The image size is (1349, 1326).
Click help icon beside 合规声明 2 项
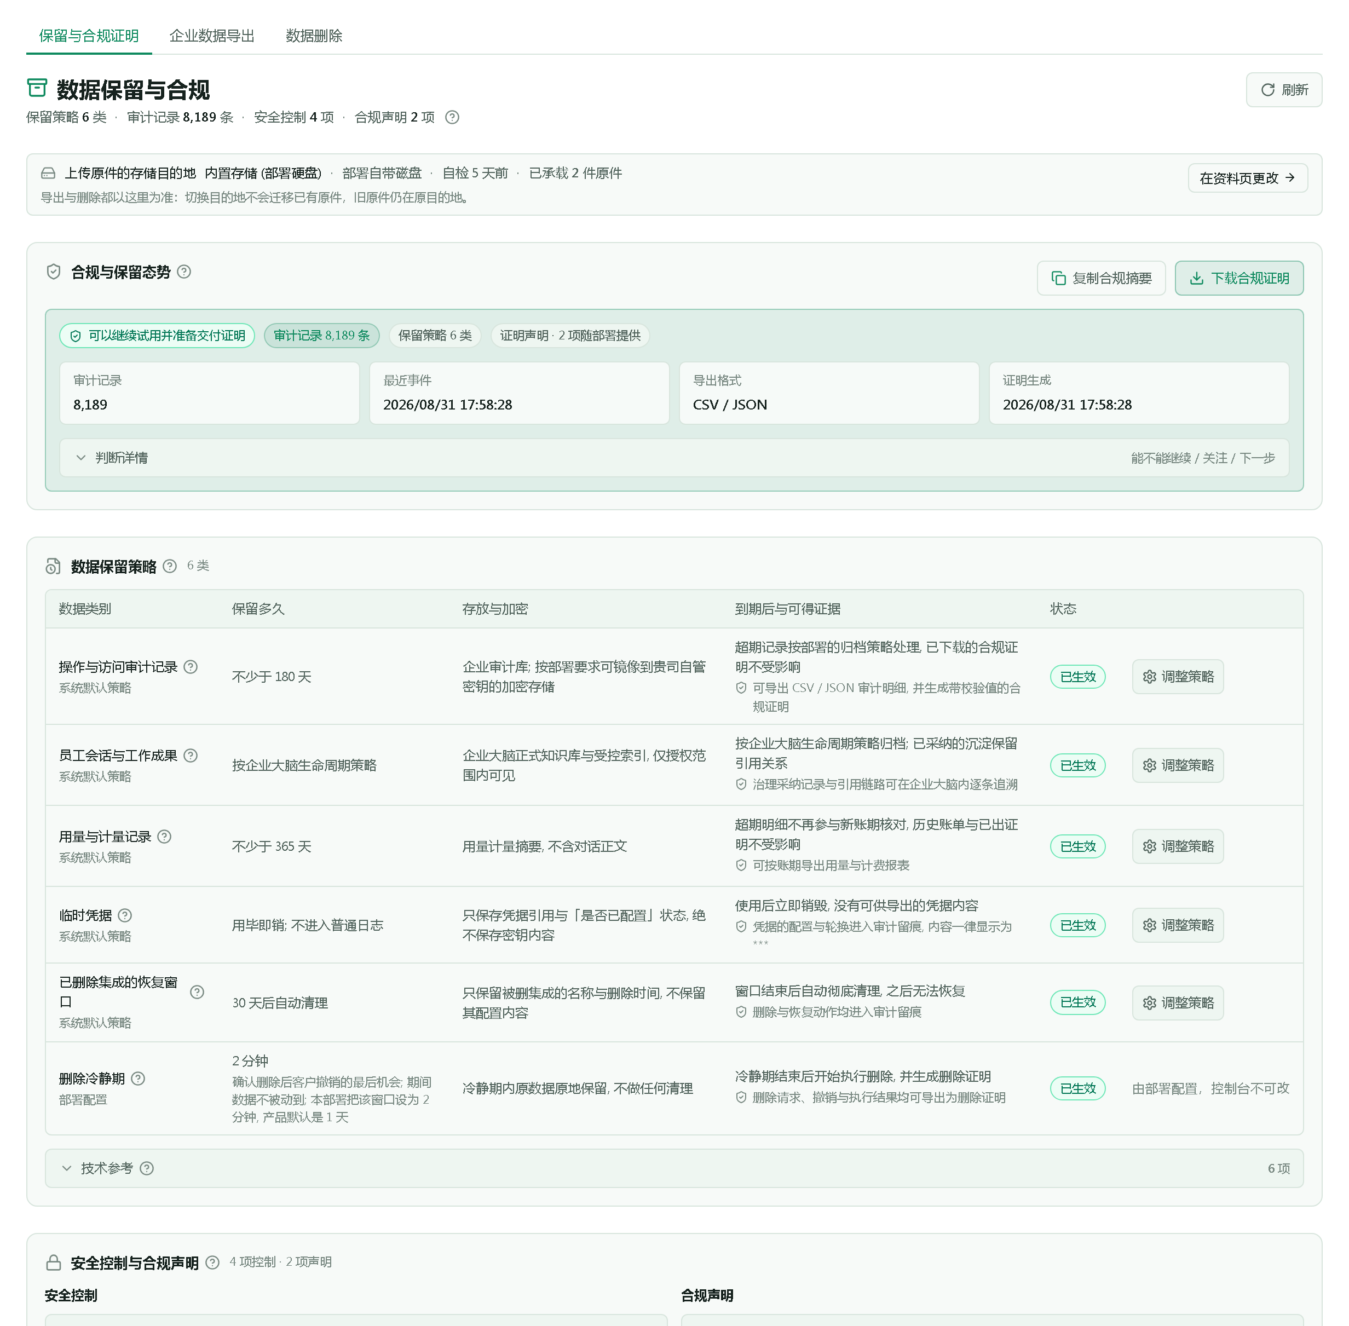[452, 117]
